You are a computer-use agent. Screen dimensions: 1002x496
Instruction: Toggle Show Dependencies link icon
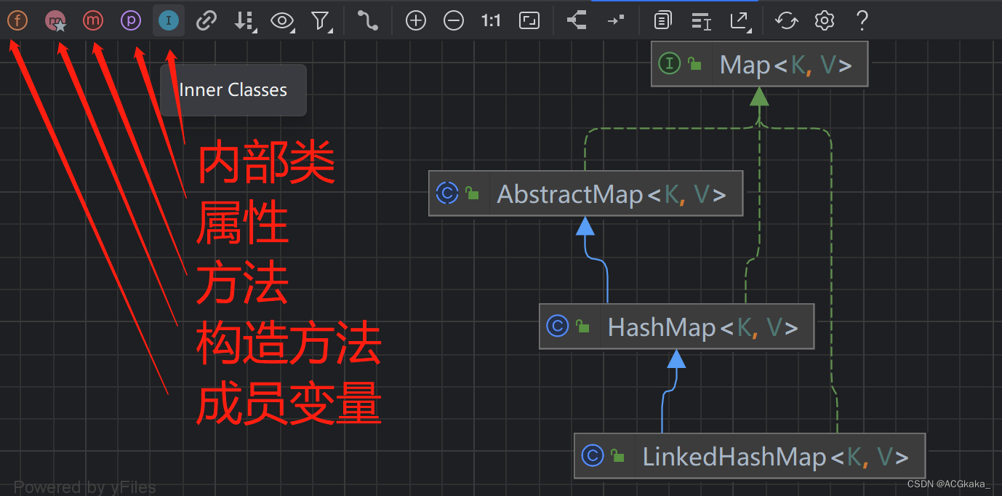pyautogui.click(x=207, y=20)
